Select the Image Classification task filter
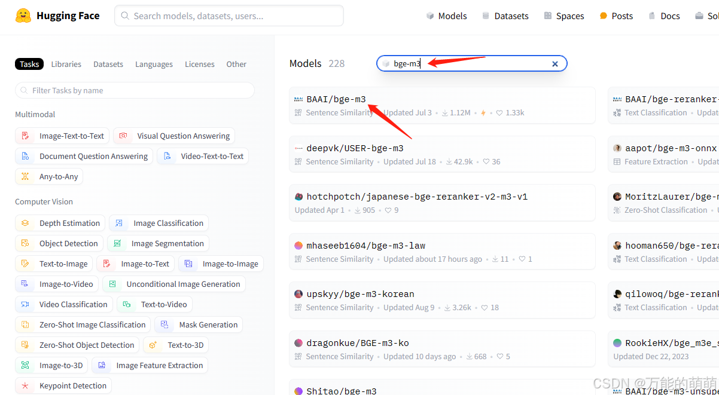Image resolution: width=719 pixels, height=395 pixels. 159,223
